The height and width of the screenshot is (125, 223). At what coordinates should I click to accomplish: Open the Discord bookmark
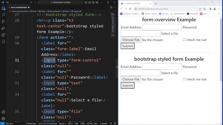tap(163, 14)
